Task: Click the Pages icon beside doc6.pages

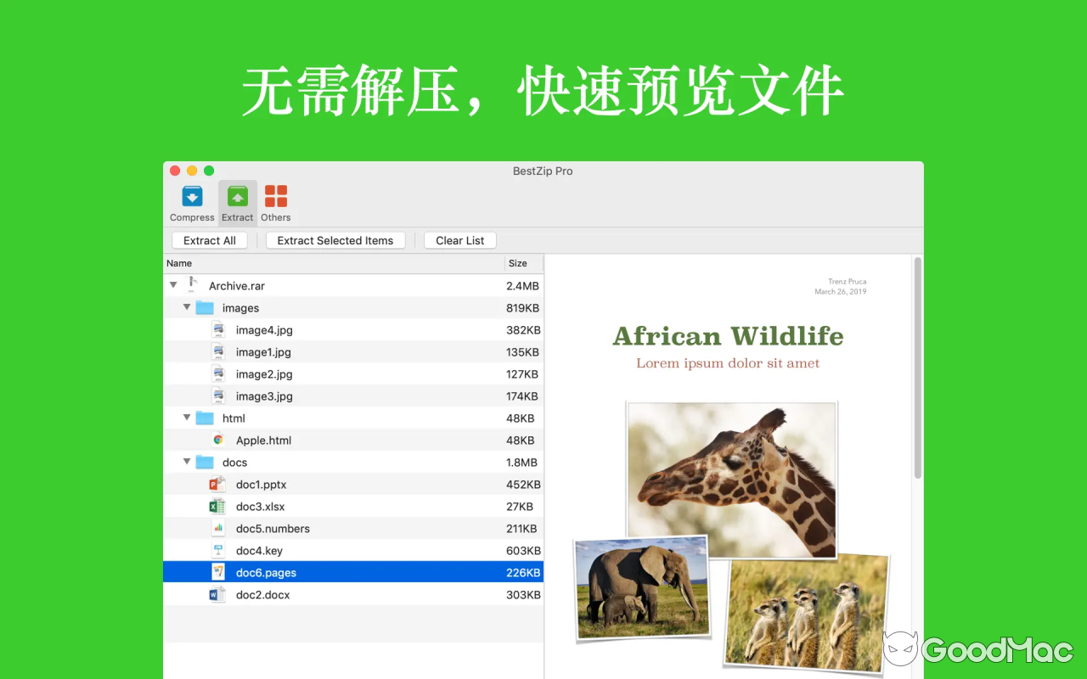Action: [x=217, y=572]
